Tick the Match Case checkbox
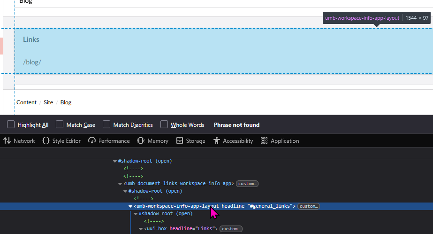The image size is (433, 234). 60,125
